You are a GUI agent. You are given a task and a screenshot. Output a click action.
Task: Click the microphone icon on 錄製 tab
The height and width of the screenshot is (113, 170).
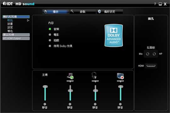coord(72,11)
